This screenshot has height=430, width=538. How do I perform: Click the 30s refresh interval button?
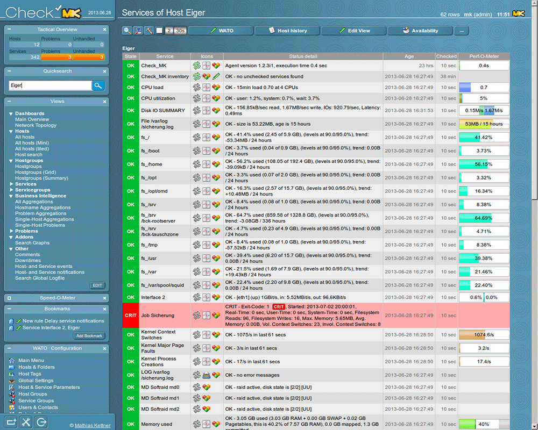[180, 31]
